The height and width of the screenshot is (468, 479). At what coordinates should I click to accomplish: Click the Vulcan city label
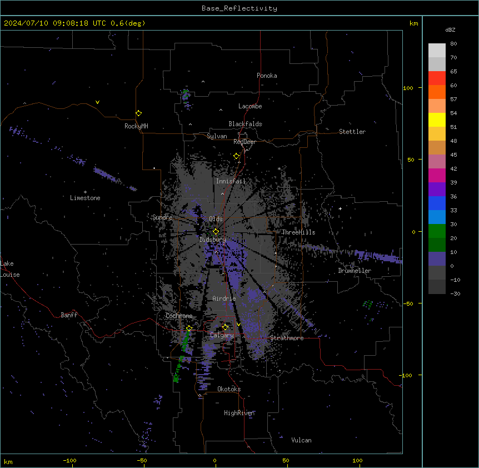click(x=301, y=440)
